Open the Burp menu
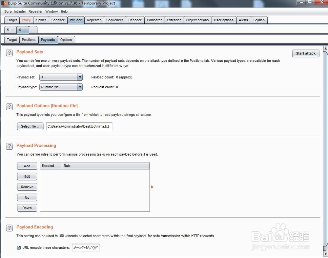Viewport: 328px width, 258px height. point(8,11)
